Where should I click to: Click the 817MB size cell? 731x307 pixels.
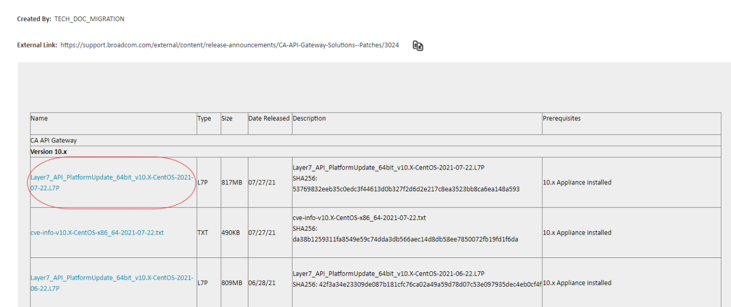tap(232, 182)
